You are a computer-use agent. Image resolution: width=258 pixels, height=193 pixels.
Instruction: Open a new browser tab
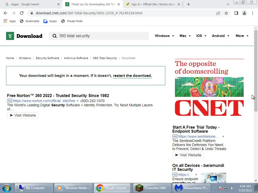[188, 4]
